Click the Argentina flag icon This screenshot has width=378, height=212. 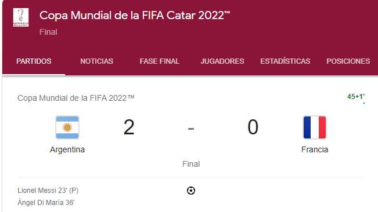click(x=67, y=127)
